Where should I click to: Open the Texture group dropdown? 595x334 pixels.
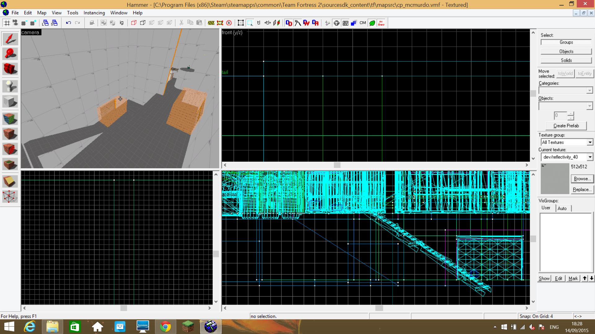[x=590, y=142]
